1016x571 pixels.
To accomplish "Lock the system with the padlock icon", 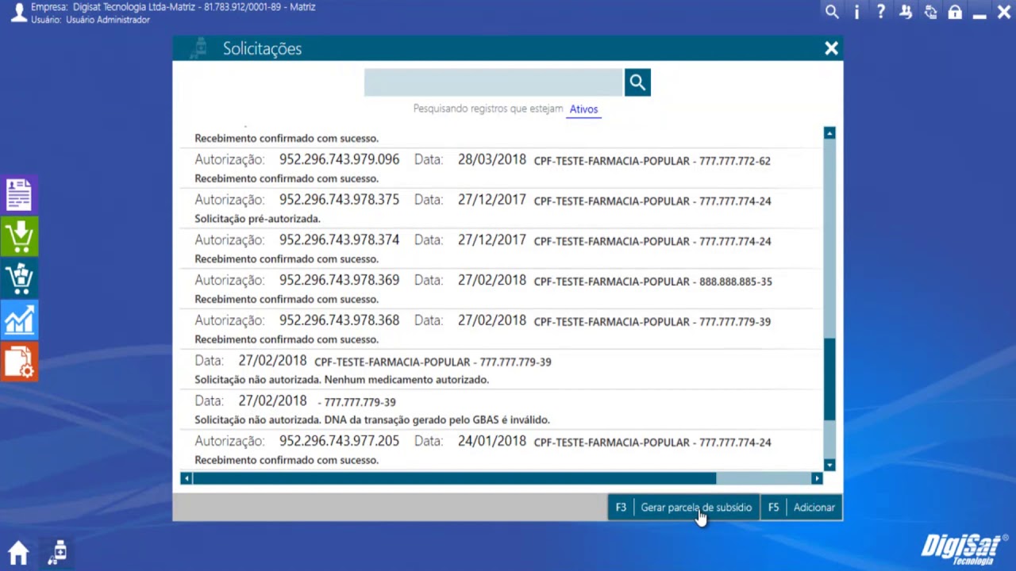I will [x=955, y=12].
